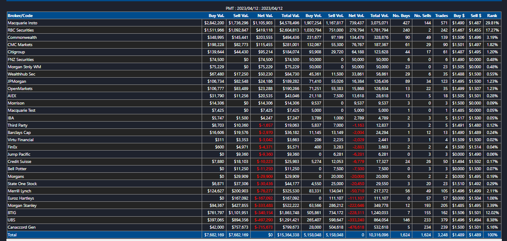Select the Canaccord Gen broker name
Image resolution: width=507 pixels, height=241 pixels.
pos(21,227)
